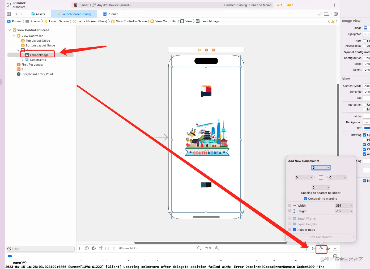
Task: Collapse the View Controller disclosure triangle
Action: (14, 36)
